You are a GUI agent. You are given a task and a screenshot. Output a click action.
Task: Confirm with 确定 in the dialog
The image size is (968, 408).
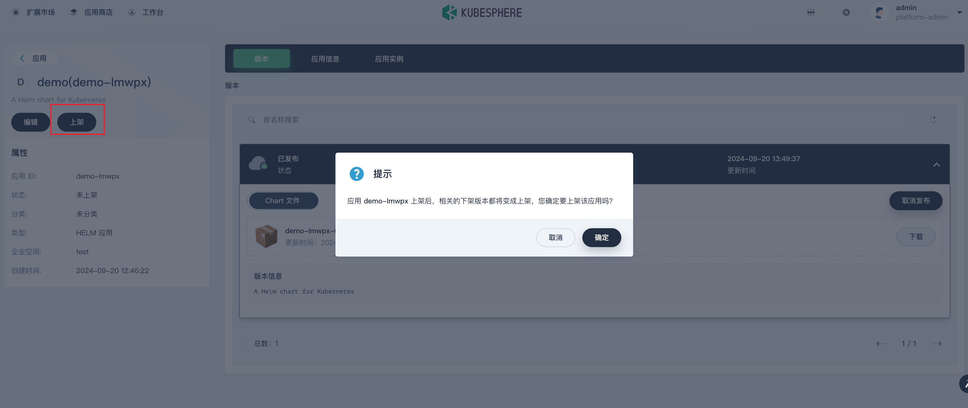(602, 237)
